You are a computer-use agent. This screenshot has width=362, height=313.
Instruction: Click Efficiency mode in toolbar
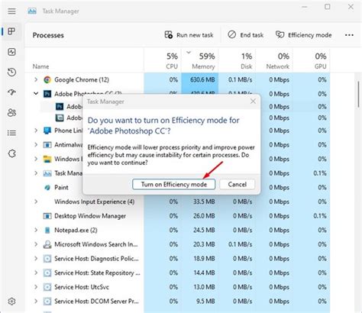[304, 35]
